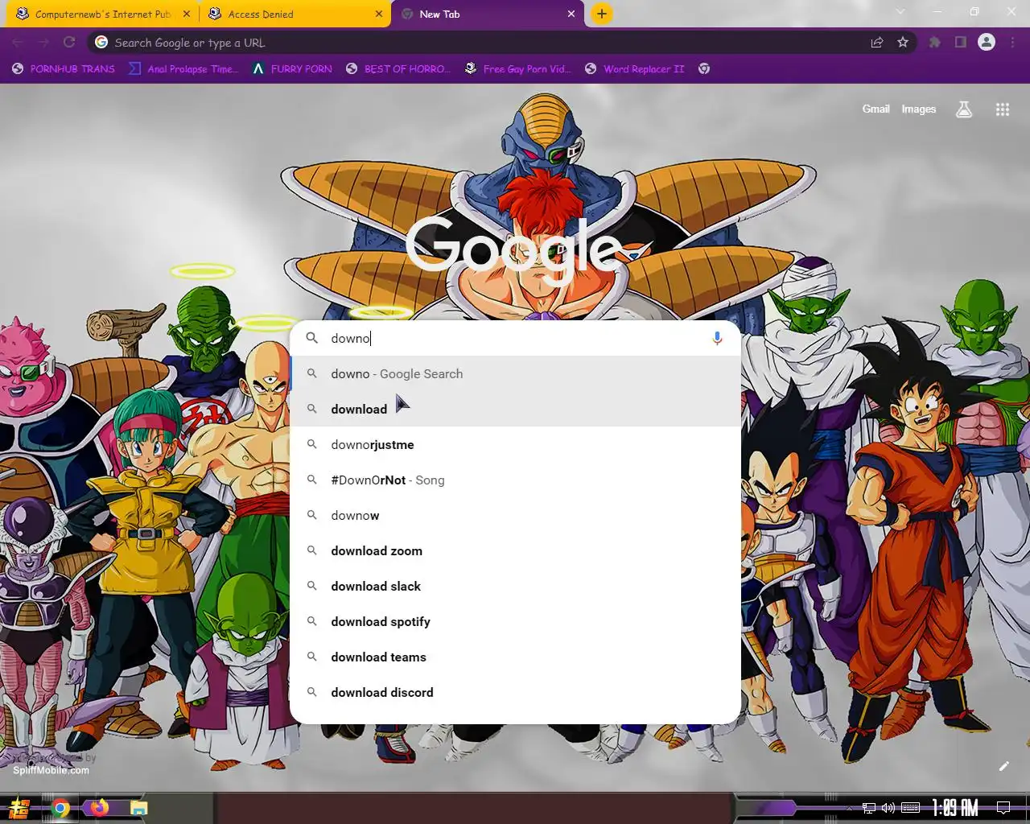
Task: Click the network icon in system tray
Action: click(x=869, y=808)
